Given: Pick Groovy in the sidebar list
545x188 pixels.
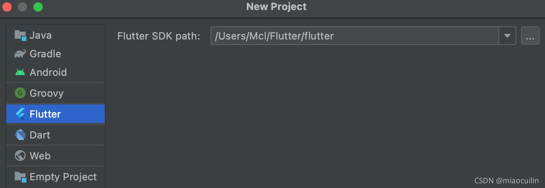Looking at the screenshot, I should coord(47,93).
